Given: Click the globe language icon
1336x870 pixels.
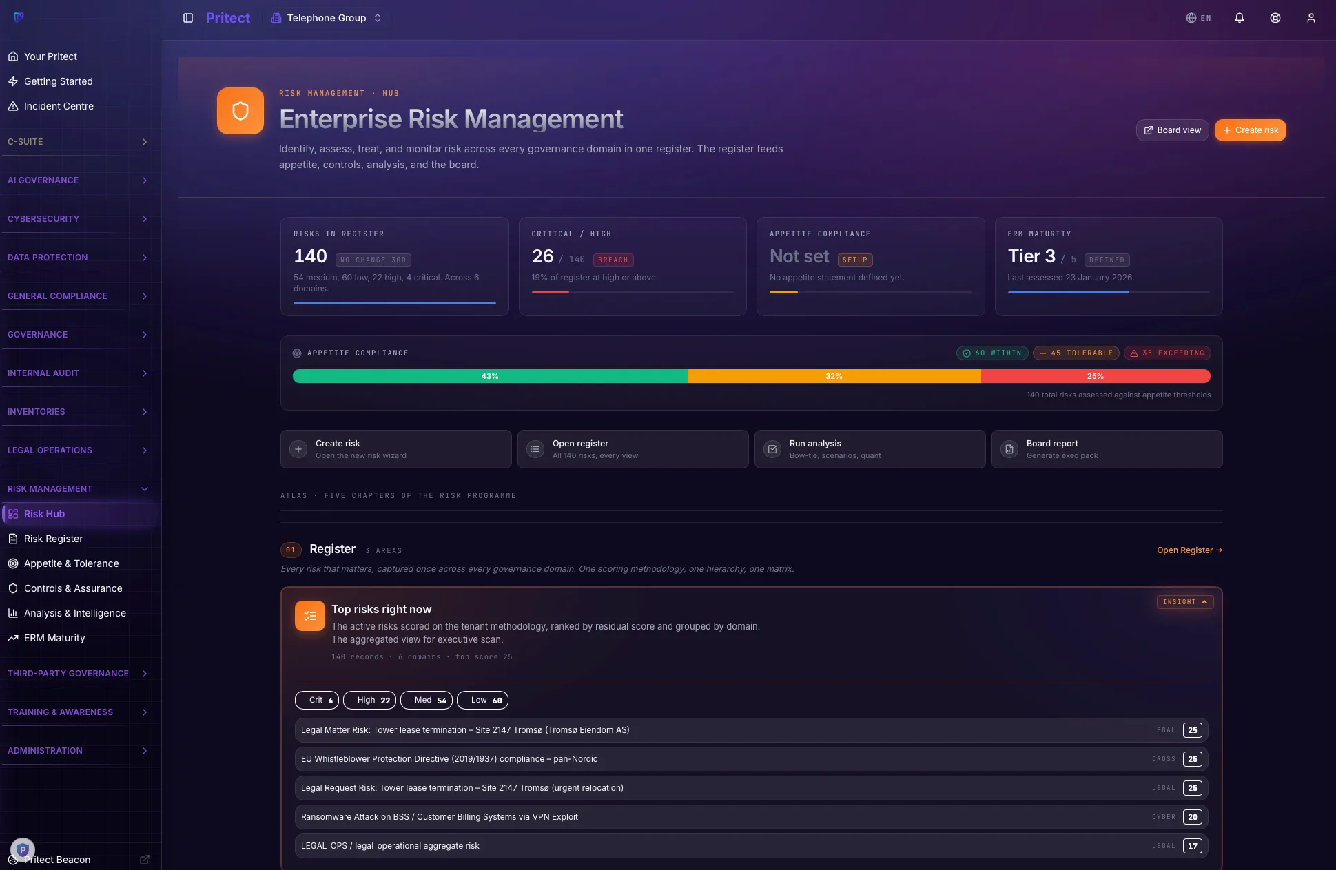Looking at the screenshot, I should [x=1191, y=18].
